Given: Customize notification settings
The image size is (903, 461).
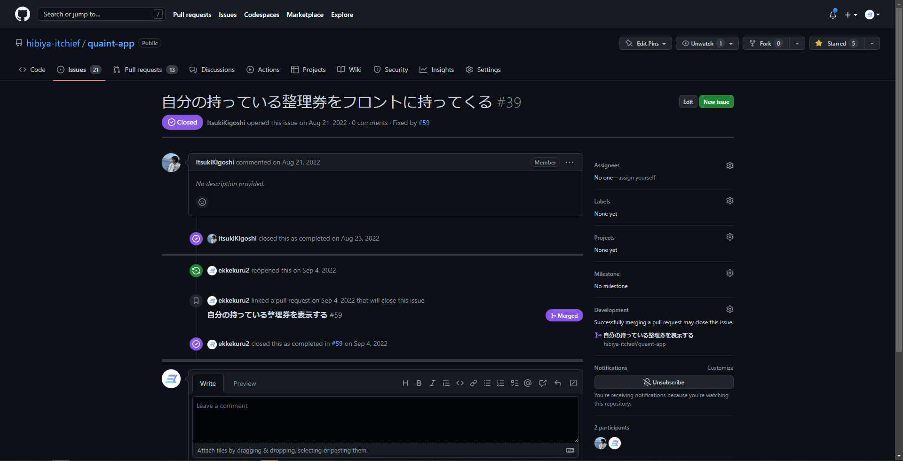Looking at the screenshot, I should (720, 368).
